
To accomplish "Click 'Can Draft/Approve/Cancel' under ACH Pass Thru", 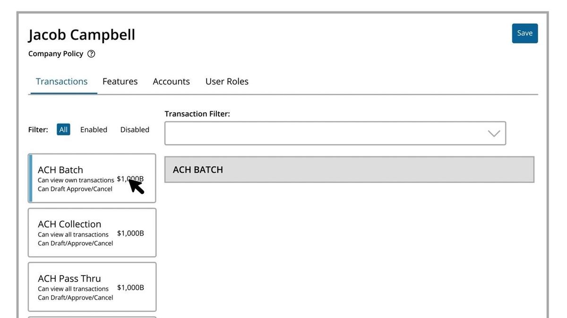I will [x=75, y=298].
